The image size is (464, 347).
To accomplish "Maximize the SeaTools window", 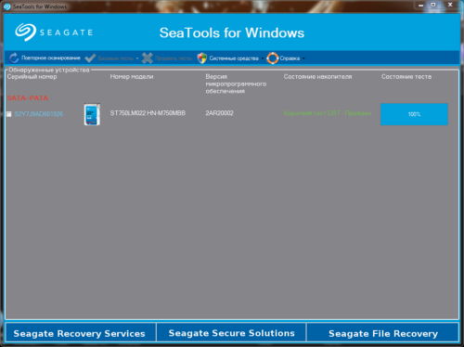I will (x=433, y=5).
